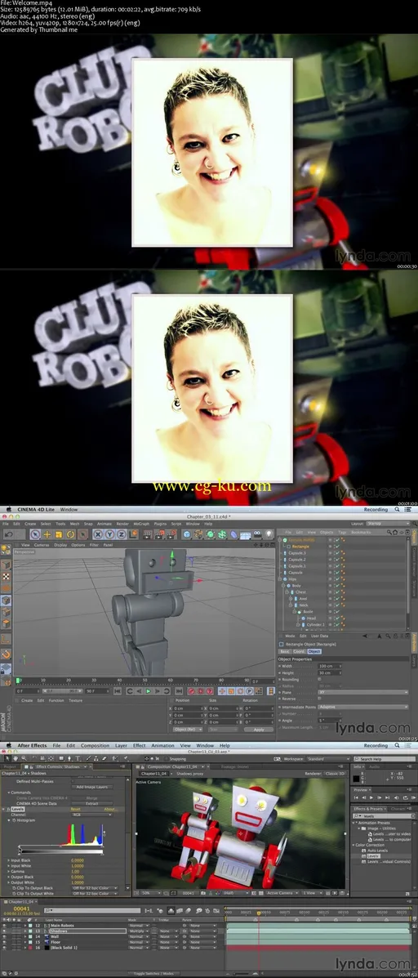Switch to the Coord tab in Cinema 4D attributes
418x978 pixels.
(299, 651)
